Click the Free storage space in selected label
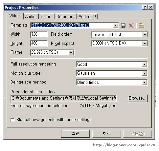159x151 pixels. coord(39,106)
